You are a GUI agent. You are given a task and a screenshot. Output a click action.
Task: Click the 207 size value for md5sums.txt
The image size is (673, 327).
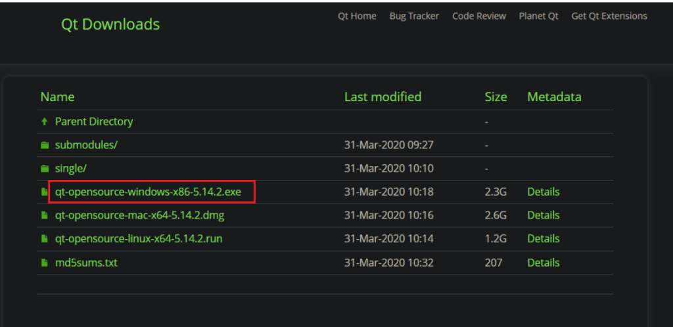click(x=493, y=263)
